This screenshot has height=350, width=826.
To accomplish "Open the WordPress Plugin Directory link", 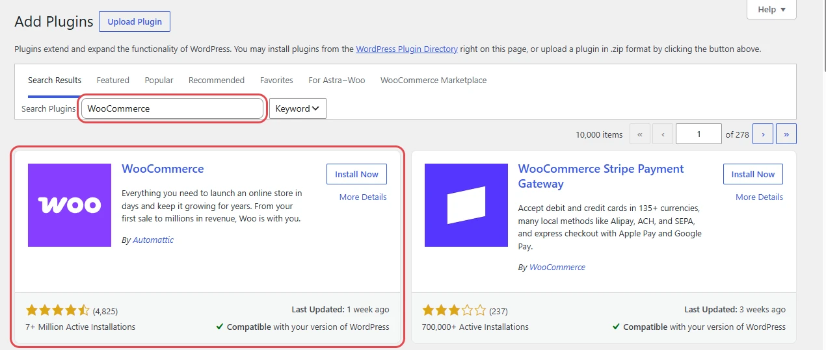I will coord(407,49).
